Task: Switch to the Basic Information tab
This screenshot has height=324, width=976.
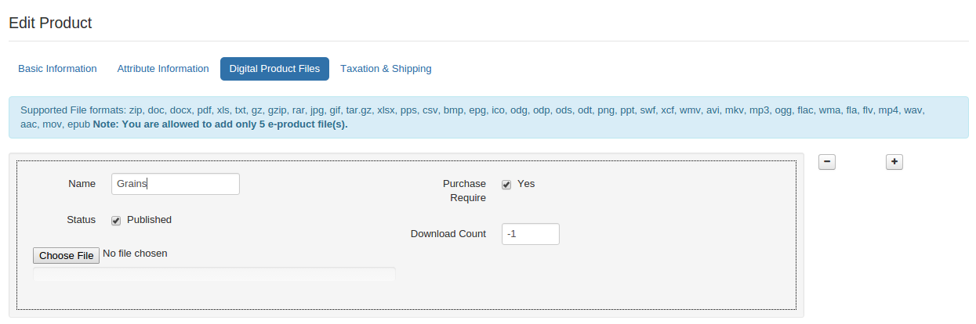Action: [x=57, y=69]
